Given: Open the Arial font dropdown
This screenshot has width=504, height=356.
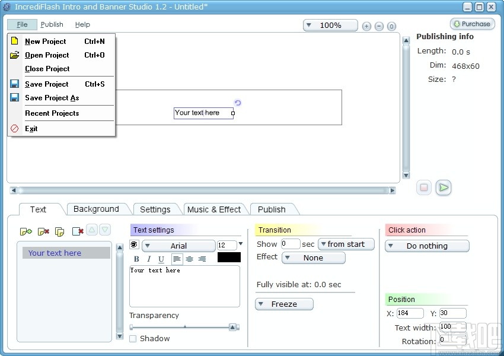Looking at the screenshot, I should click(178, 246).
